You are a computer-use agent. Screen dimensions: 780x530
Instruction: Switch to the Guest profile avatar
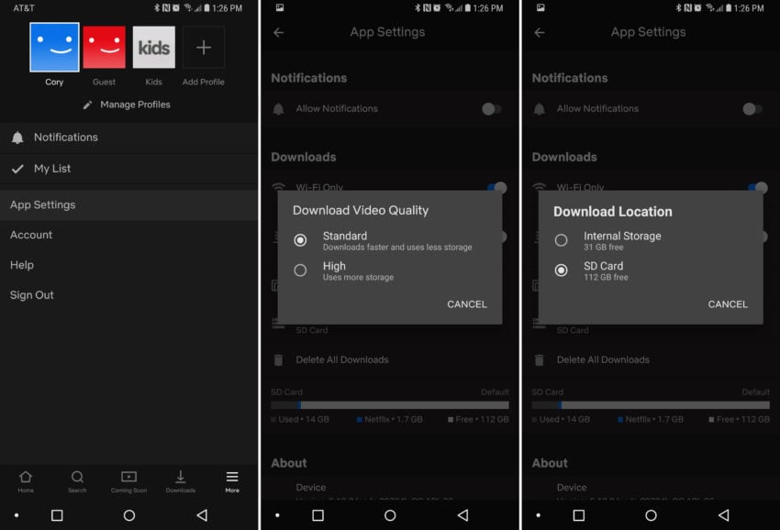pyautogui.click(x=104, y=48)
